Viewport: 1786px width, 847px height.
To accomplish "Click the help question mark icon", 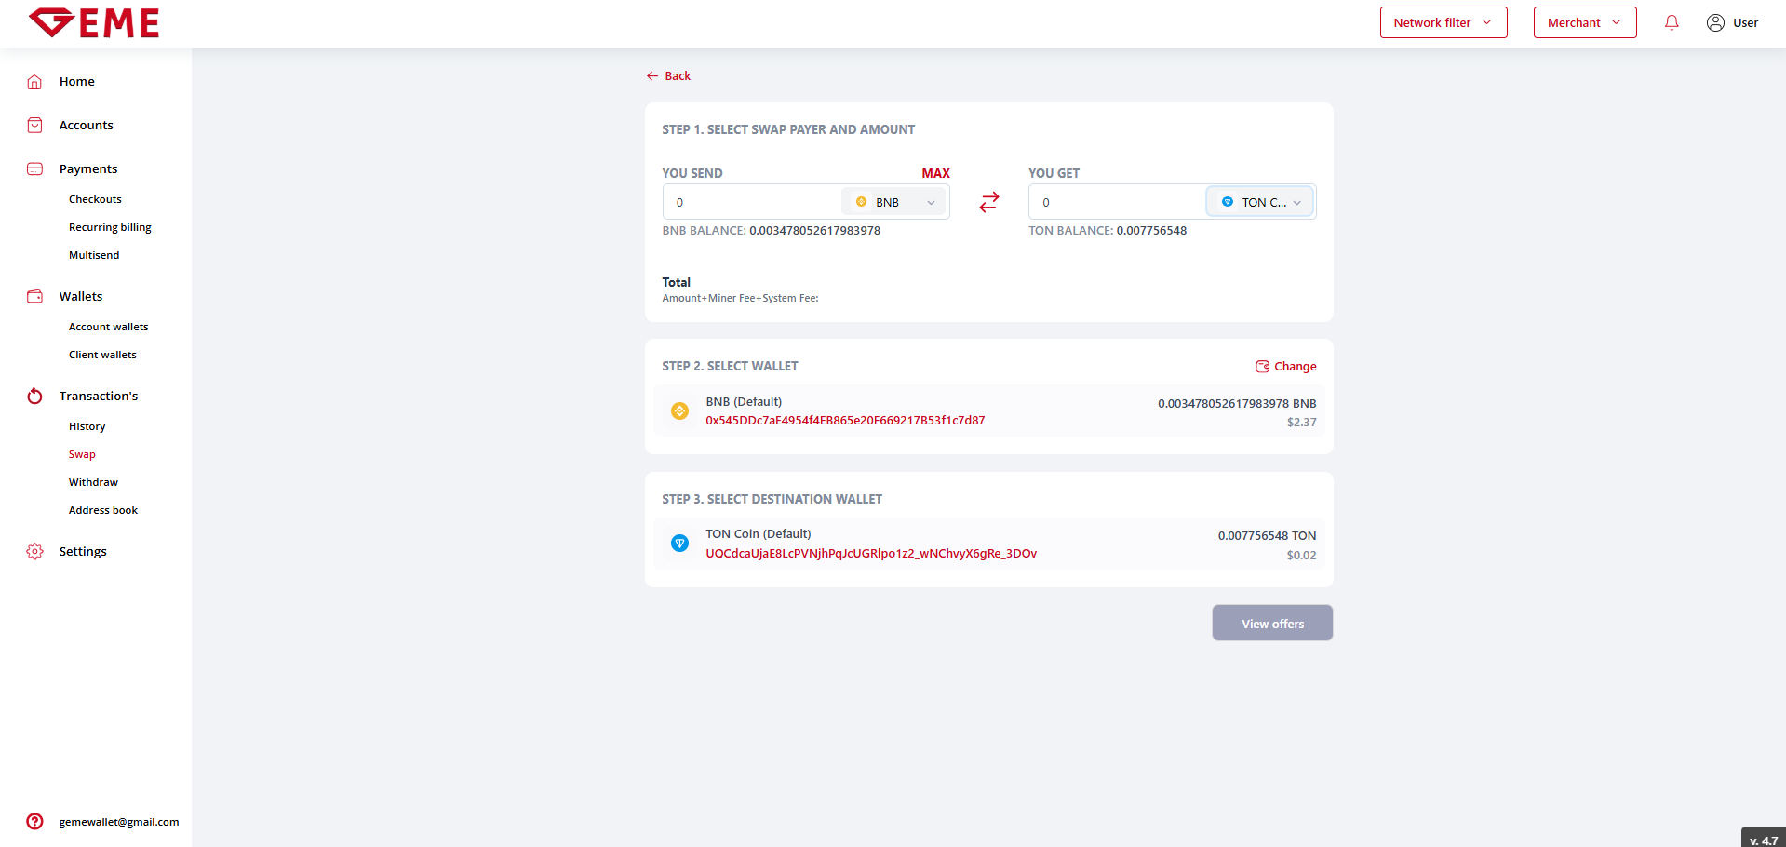I will [34, 821].
